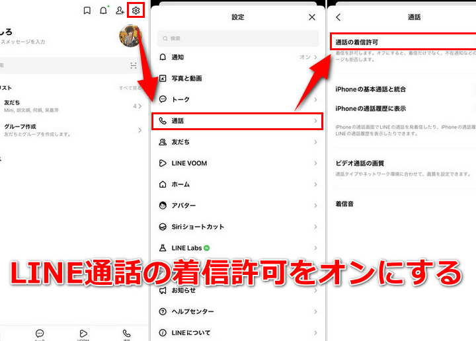476x341 pixels.
Task: Open LINE VOOM settings
Action: [238, 163]
